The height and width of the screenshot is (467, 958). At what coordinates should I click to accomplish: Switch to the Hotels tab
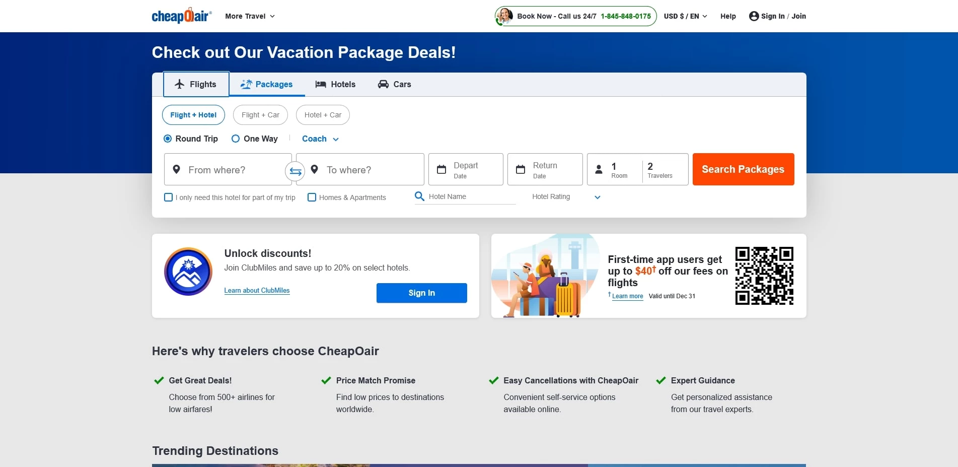click(x=335, y=84)
